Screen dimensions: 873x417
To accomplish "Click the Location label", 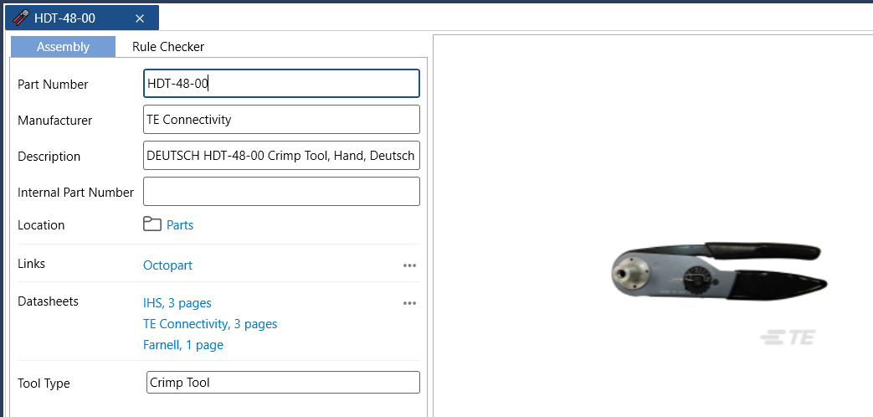I will 41,225.
